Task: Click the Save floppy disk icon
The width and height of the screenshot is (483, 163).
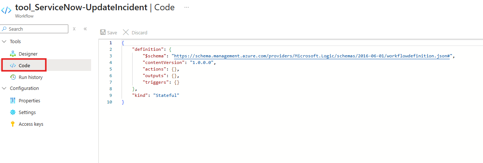Action: point(103,33)
